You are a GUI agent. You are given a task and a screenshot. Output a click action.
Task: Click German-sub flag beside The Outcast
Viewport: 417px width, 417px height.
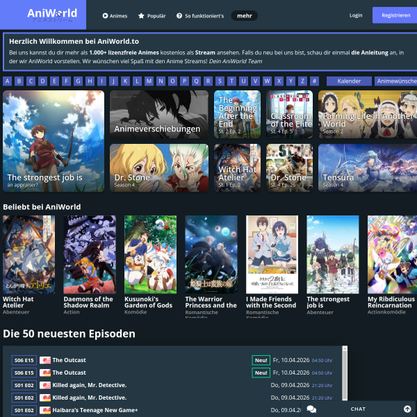[45, 373]
